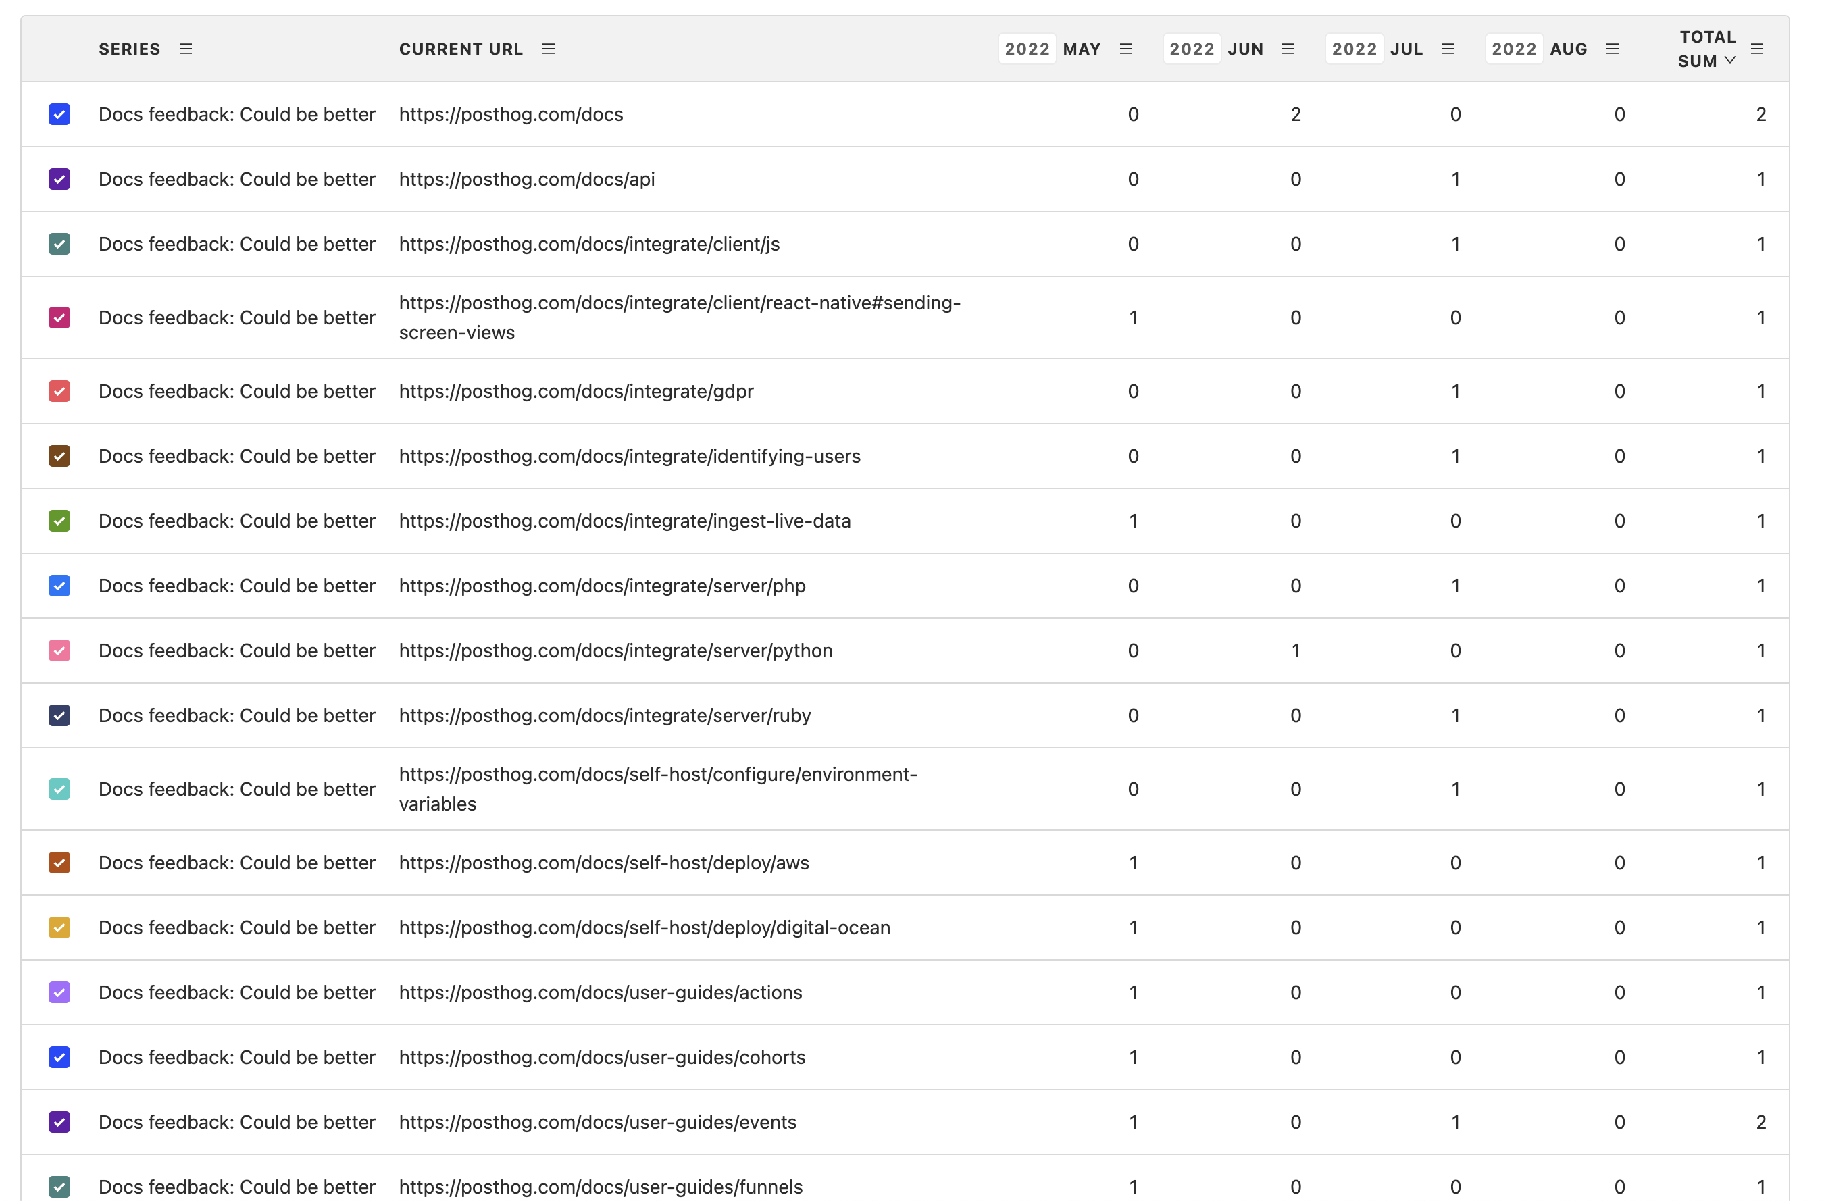This screenshot has height=1201, width=1824.
Task: Open the 2022 JUL column menu icon
Action: (1448, 49)
